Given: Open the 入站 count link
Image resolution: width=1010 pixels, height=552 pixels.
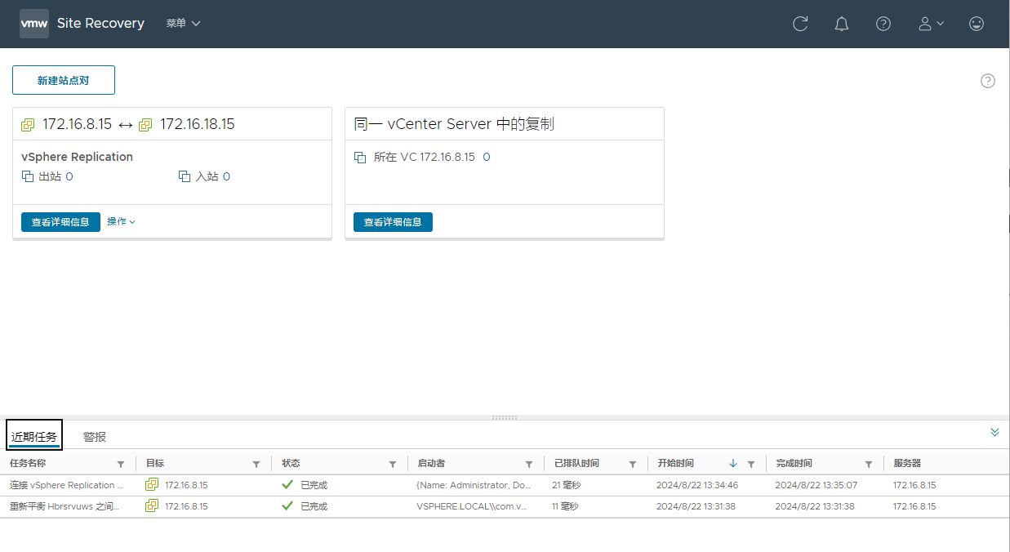Looking at the screenshot, I should [226, 176].
